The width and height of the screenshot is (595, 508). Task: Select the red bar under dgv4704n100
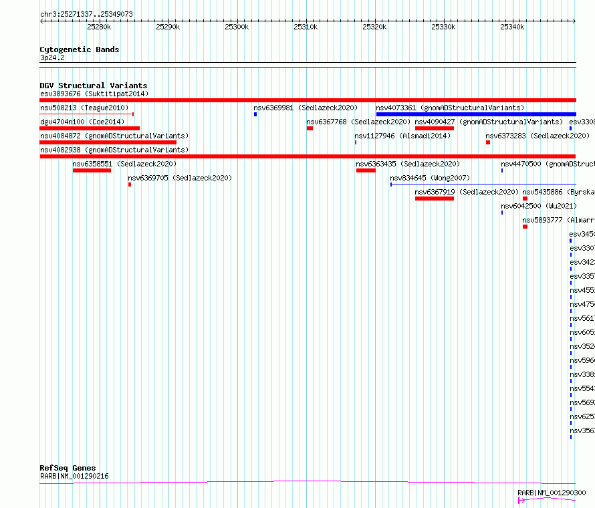[90, 128]
